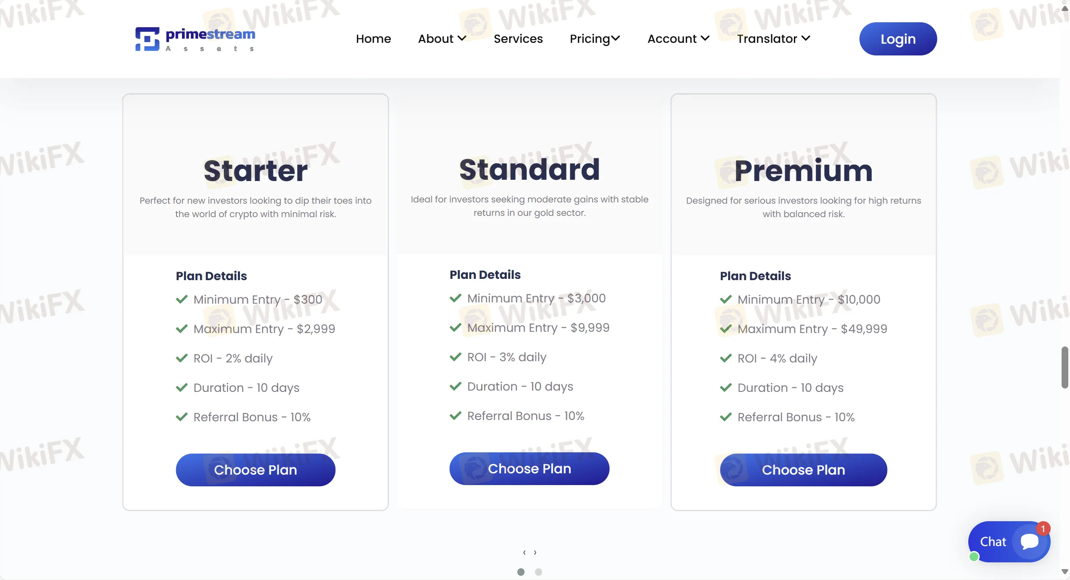Click the Login button
The image size is (1070, 580).
(898, 39)
